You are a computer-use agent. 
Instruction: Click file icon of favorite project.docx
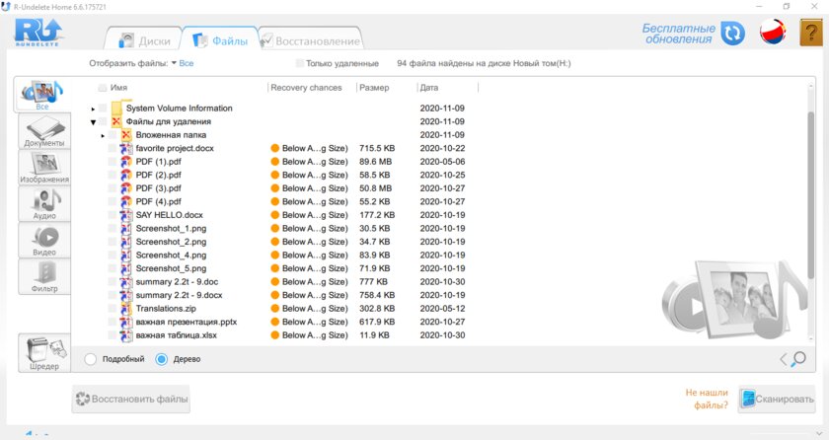click(126, 148)
